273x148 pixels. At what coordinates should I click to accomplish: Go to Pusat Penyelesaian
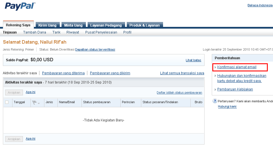click(x=101, y=32)
